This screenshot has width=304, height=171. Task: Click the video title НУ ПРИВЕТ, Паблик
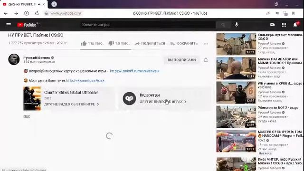(x=36, y=35)
